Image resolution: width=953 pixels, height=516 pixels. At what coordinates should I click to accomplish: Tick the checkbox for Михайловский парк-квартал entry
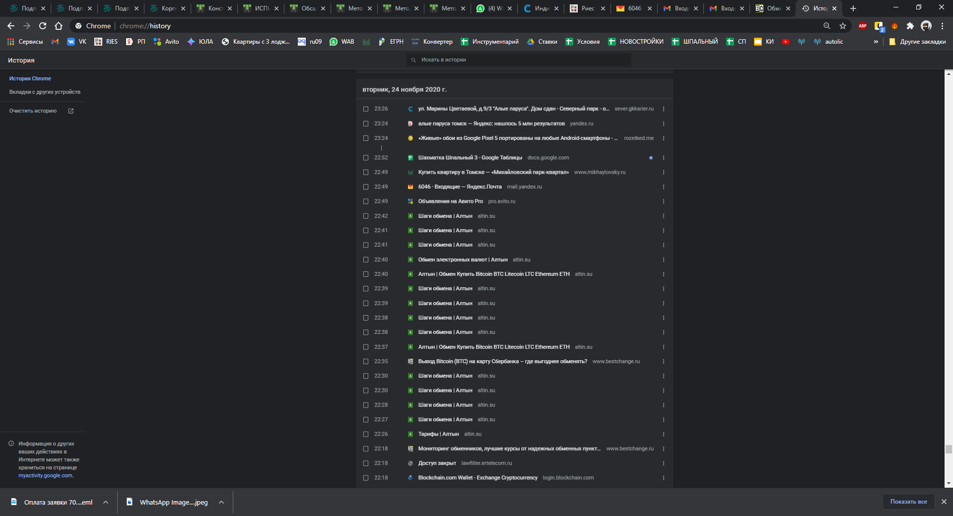click(366, 172)
